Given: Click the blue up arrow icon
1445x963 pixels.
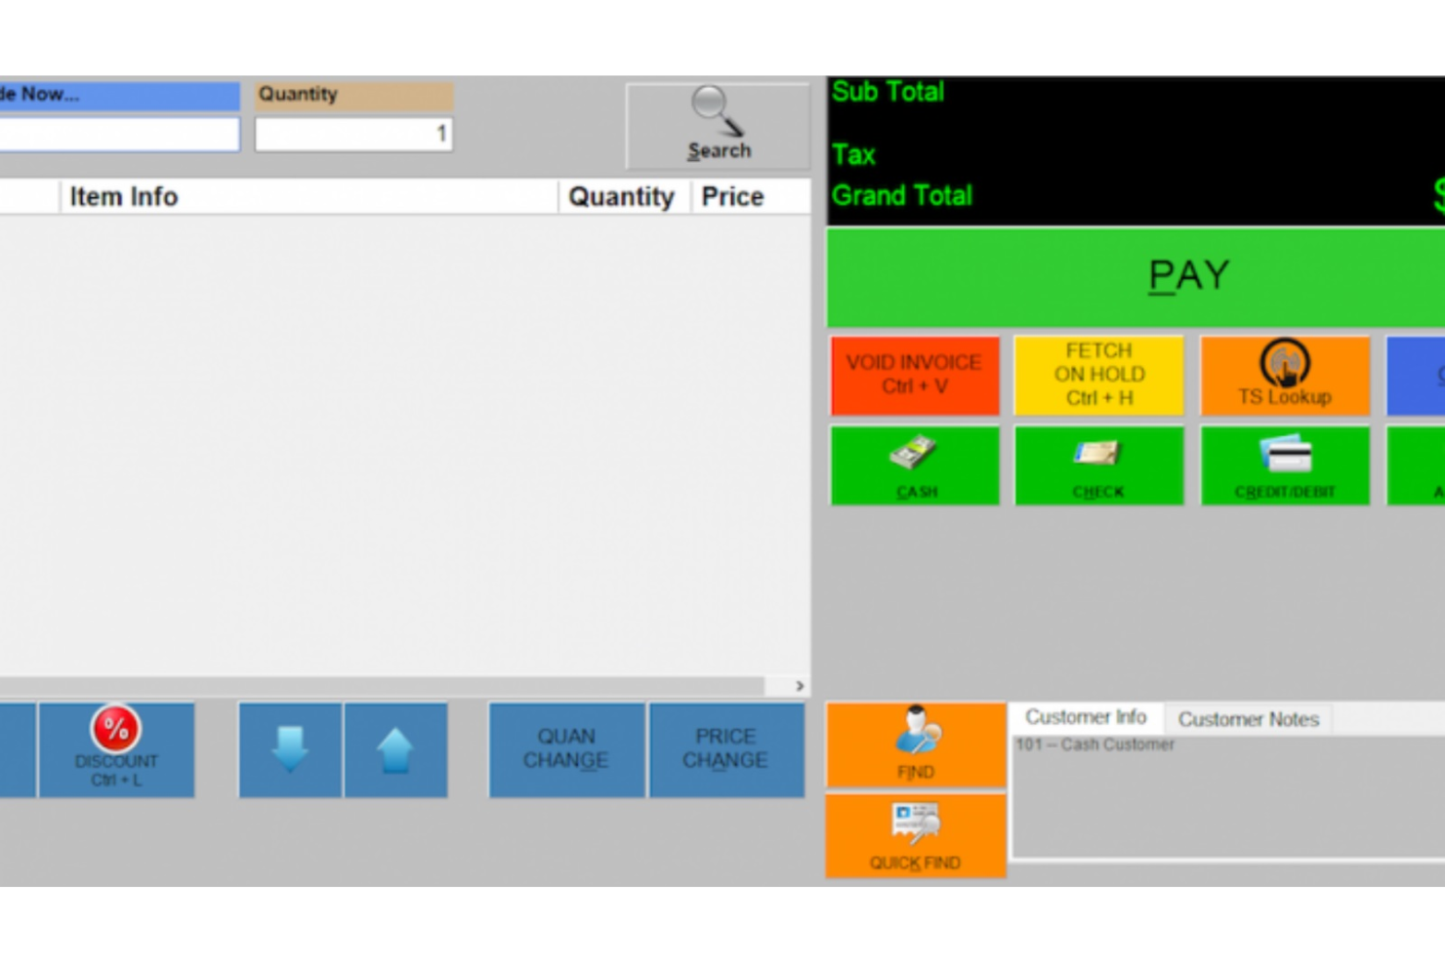Looking at the screenshot, I should [394, 749].
